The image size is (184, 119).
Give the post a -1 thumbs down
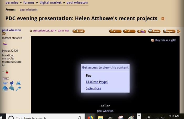pyautogui.click(x=129, y=31)
